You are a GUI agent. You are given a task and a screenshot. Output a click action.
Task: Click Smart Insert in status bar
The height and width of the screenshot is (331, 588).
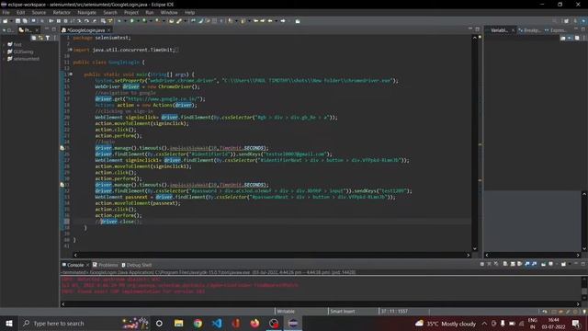pyautogui.click(x=342, y=311)
